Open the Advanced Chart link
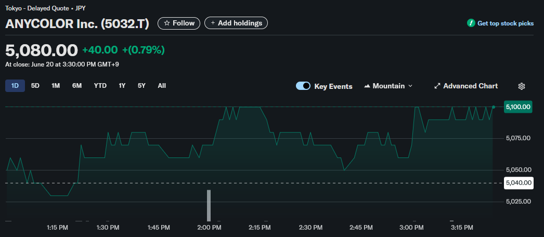Image resolution: width=544 pixels, height=237 pixels. tap(466, 86)
